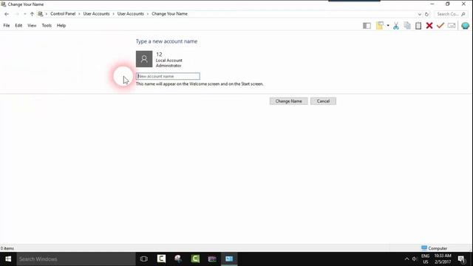Open the second User Accounts breadcrumb

click(x=131, y=14)
